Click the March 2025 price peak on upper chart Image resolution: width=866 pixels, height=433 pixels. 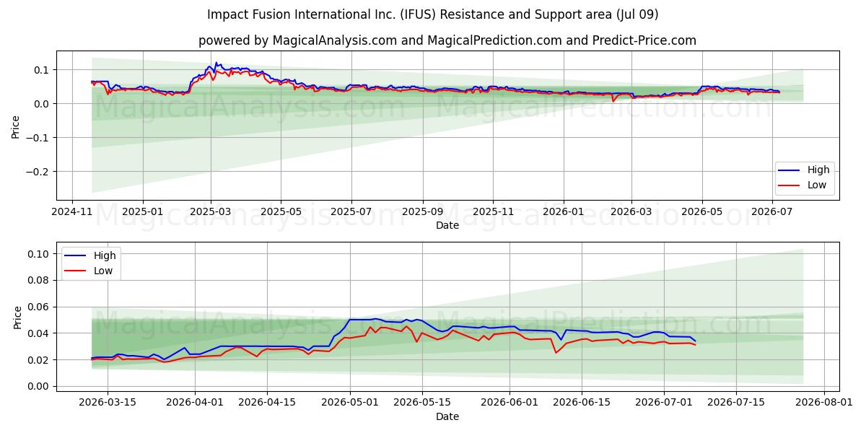216,64
